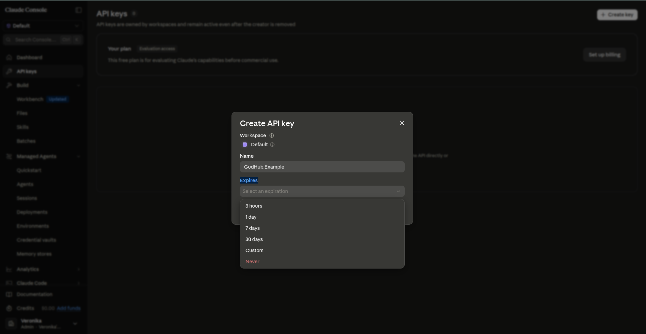Click the API keys key icon

pyautogui.click(x=9, y=71)
